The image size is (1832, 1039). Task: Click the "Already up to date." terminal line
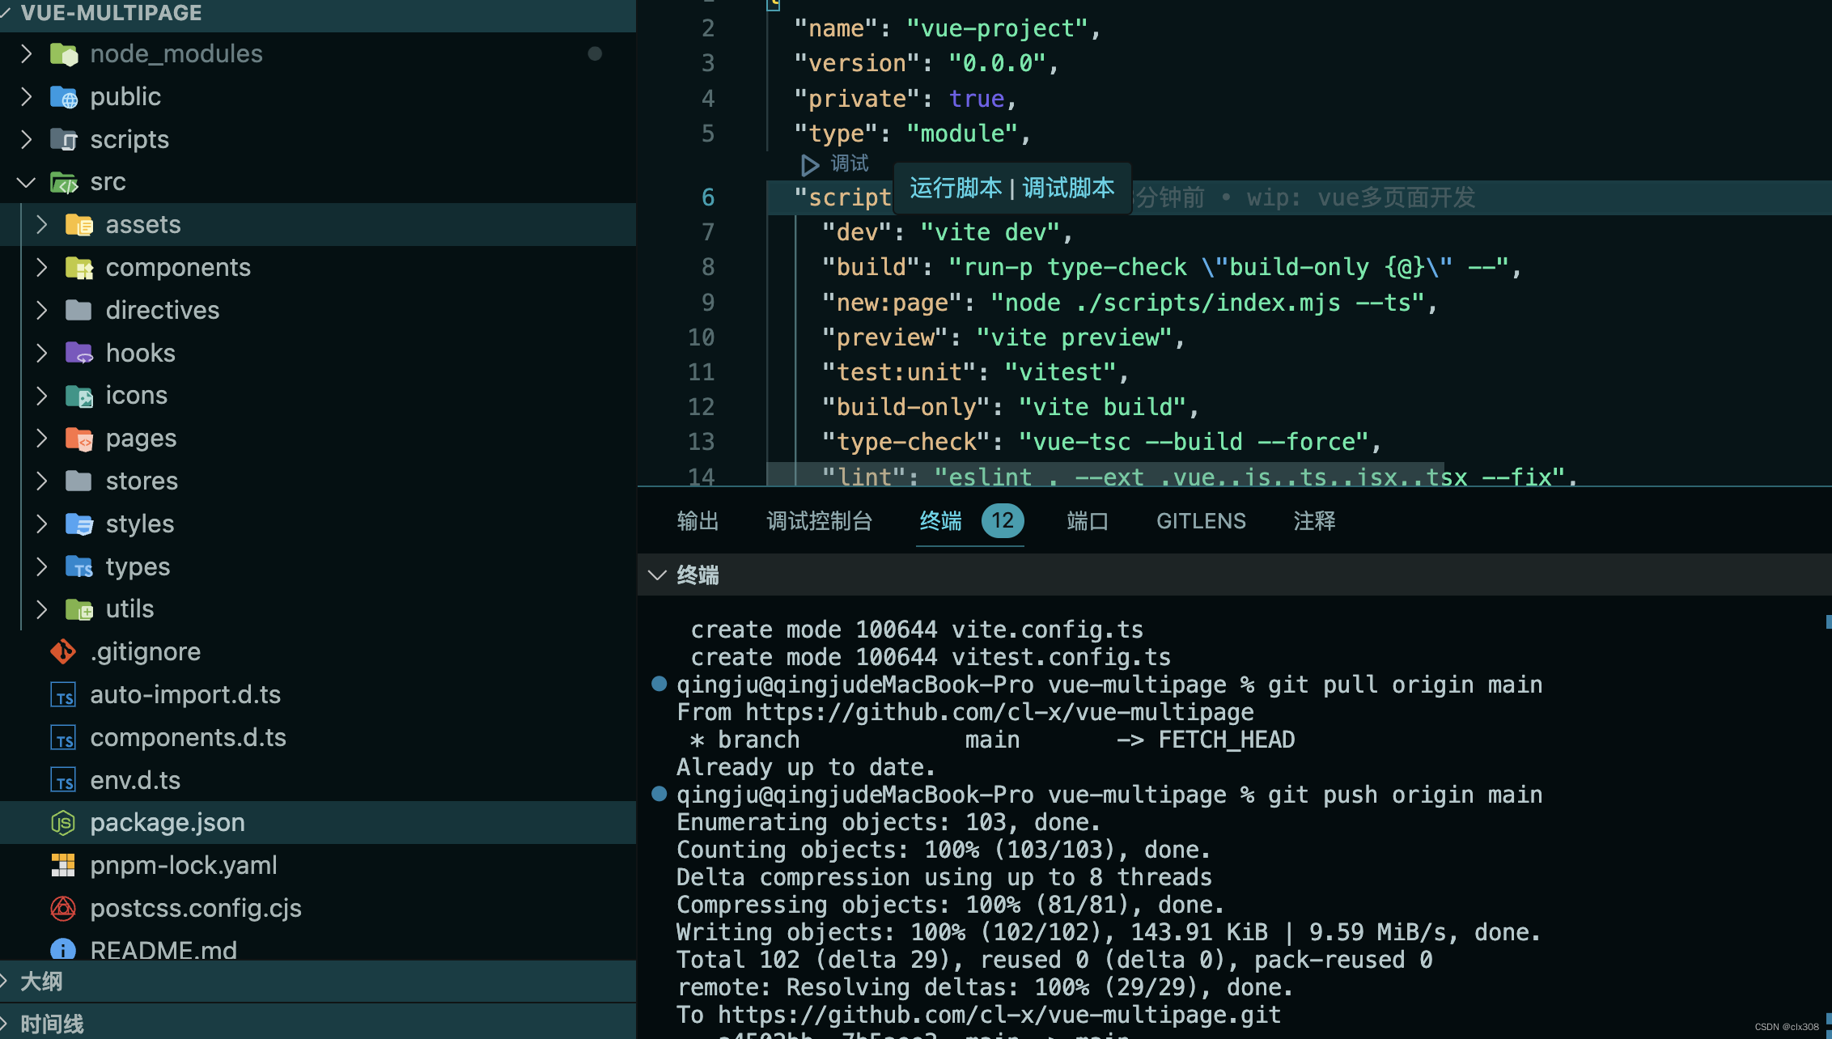806,768
